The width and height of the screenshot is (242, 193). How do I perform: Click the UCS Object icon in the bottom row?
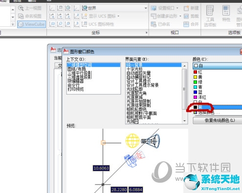(x=60, y=24)
